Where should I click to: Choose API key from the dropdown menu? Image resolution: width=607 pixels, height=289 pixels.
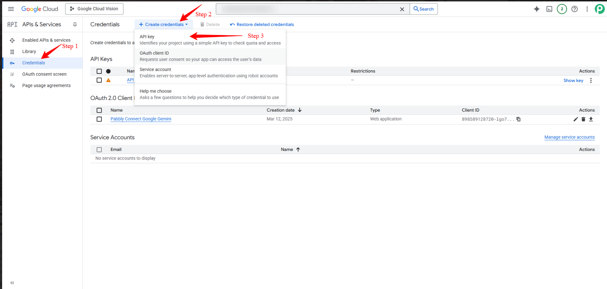[210, 40]
